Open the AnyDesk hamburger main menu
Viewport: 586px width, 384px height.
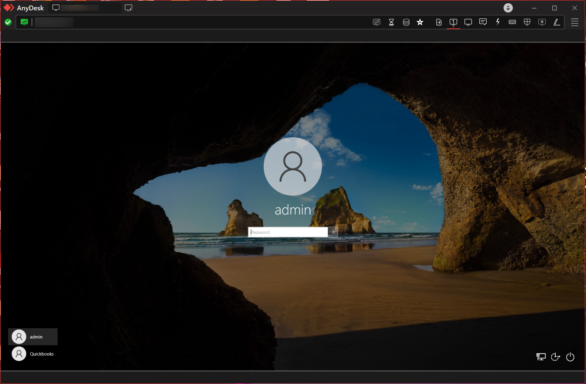tap(575, 22)
